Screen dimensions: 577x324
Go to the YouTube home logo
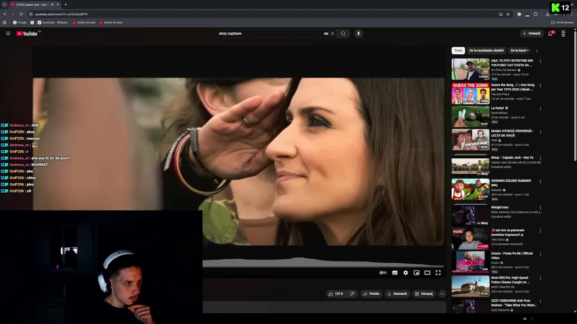click(x=27, y=33)
